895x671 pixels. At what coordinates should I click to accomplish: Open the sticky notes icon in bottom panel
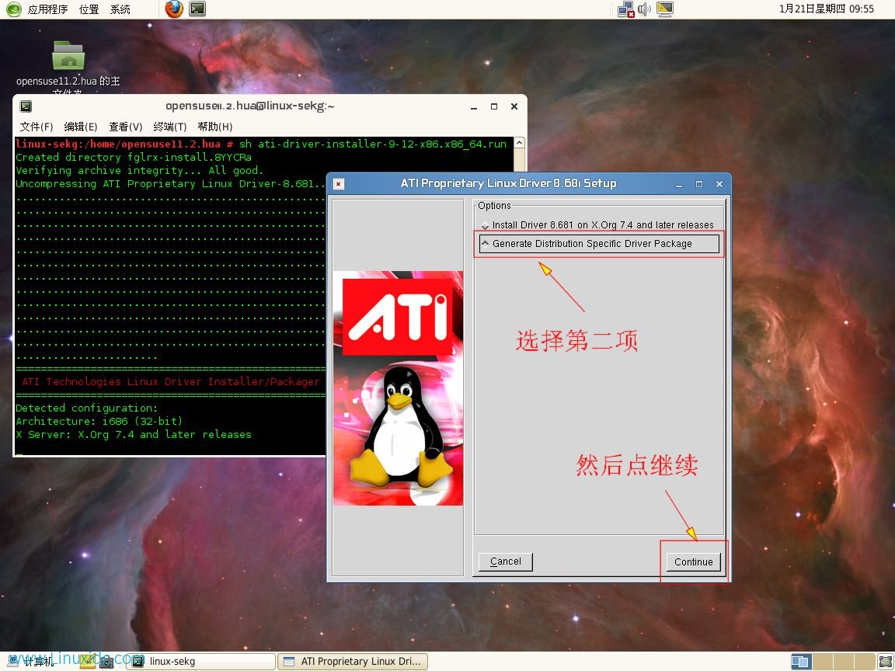pyautogui.click(x=87, y=662)
